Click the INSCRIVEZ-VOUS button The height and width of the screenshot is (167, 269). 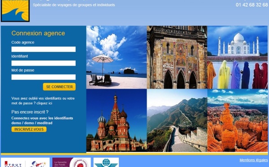coord(29,129)
